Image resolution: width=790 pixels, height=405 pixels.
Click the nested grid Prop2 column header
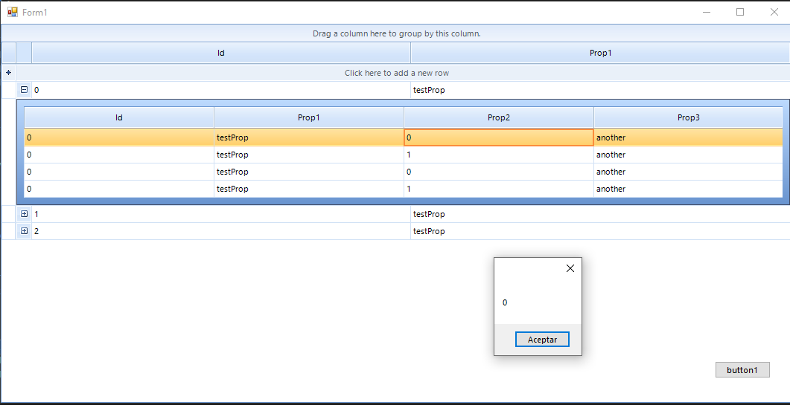pos(499,117)
